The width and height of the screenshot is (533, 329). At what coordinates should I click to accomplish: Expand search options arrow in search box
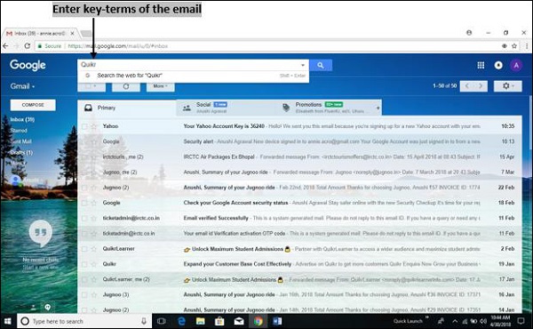click(x=303, y=65)
